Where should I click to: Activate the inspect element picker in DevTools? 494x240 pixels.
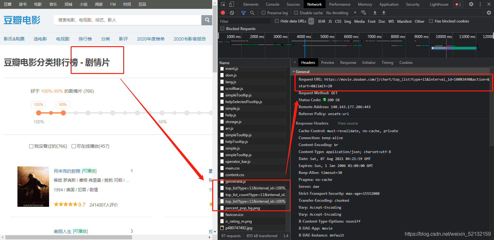pos(223,4)
